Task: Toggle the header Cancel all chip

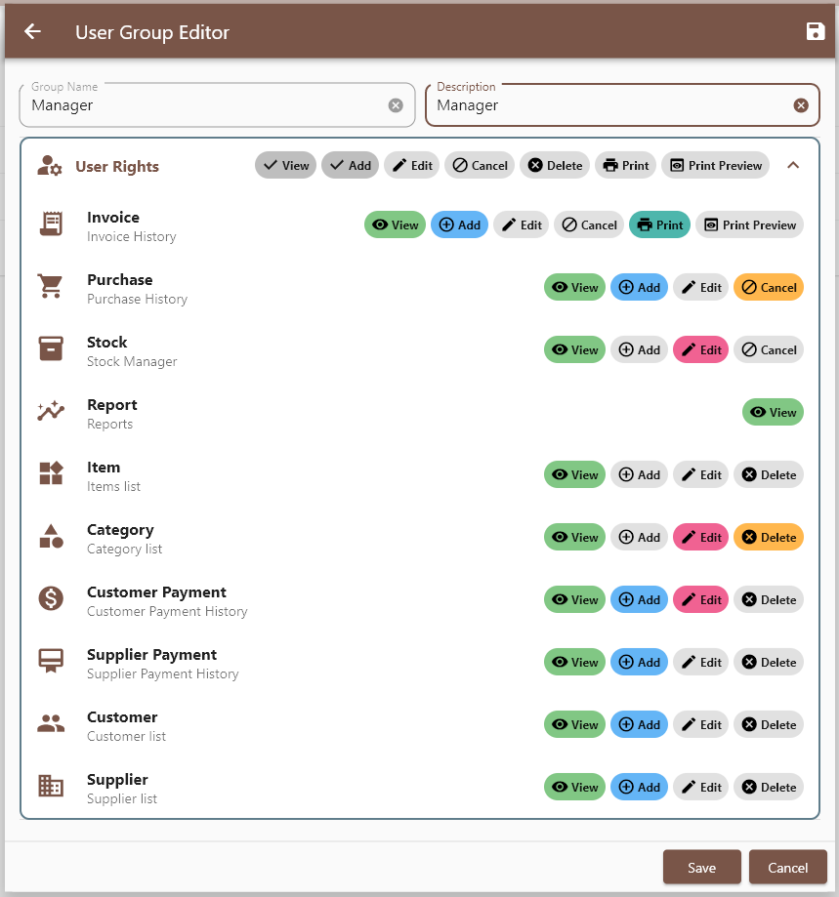Action: 480,165
